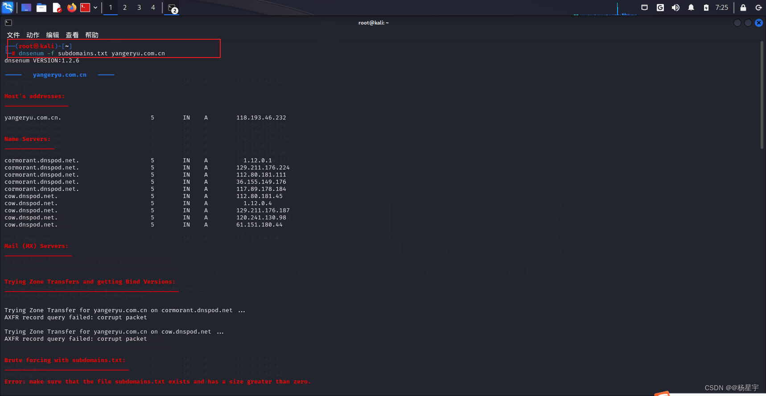This screenshot has height=396, width=766.
Task: Click the log out icon
Action: tap(758, 8)
